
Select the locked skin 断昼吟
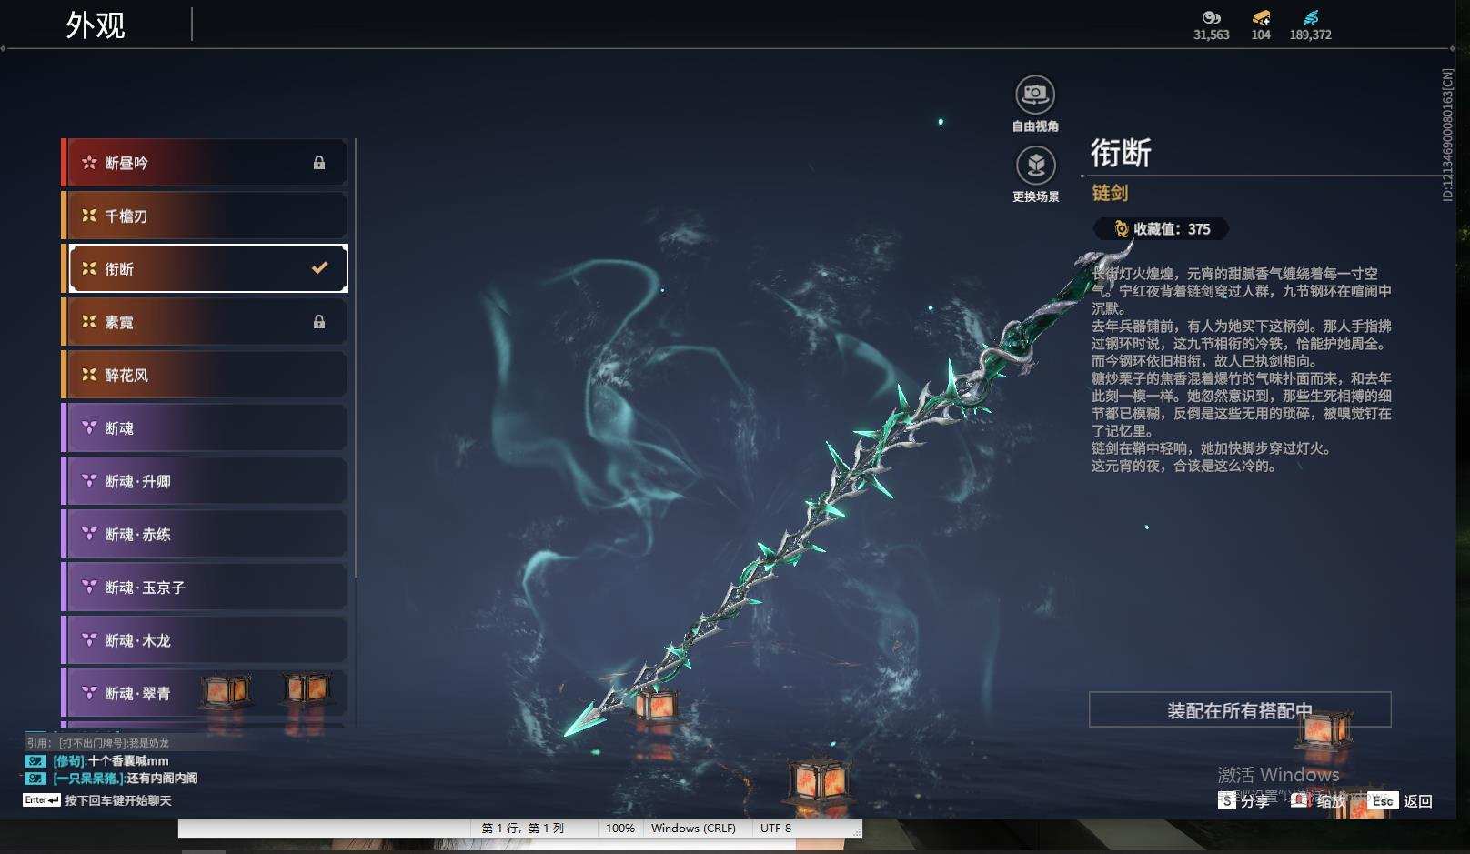point(205,163)
